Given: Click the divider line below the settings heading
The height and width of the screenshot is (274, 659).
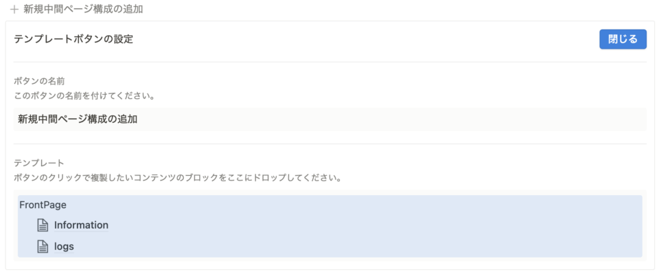Looking at the screenshot, I should coord(330,62).
